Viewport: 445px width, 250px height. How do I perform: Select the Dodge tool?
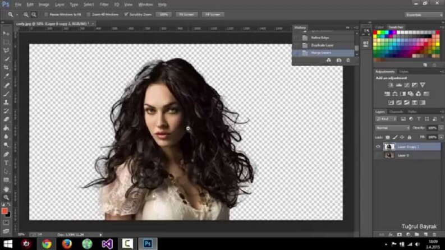(6, 145)
